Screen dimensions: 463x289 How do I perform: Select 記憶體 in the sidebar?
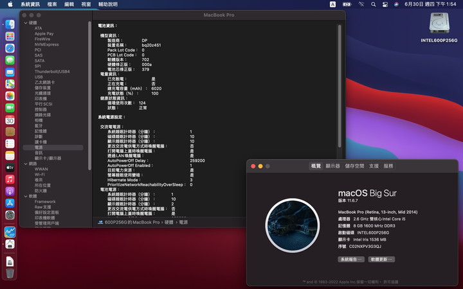41,131
